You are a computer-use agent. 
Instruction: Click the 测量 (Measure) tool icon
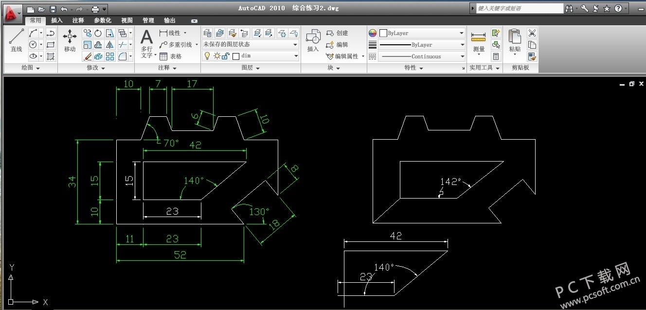478,36
